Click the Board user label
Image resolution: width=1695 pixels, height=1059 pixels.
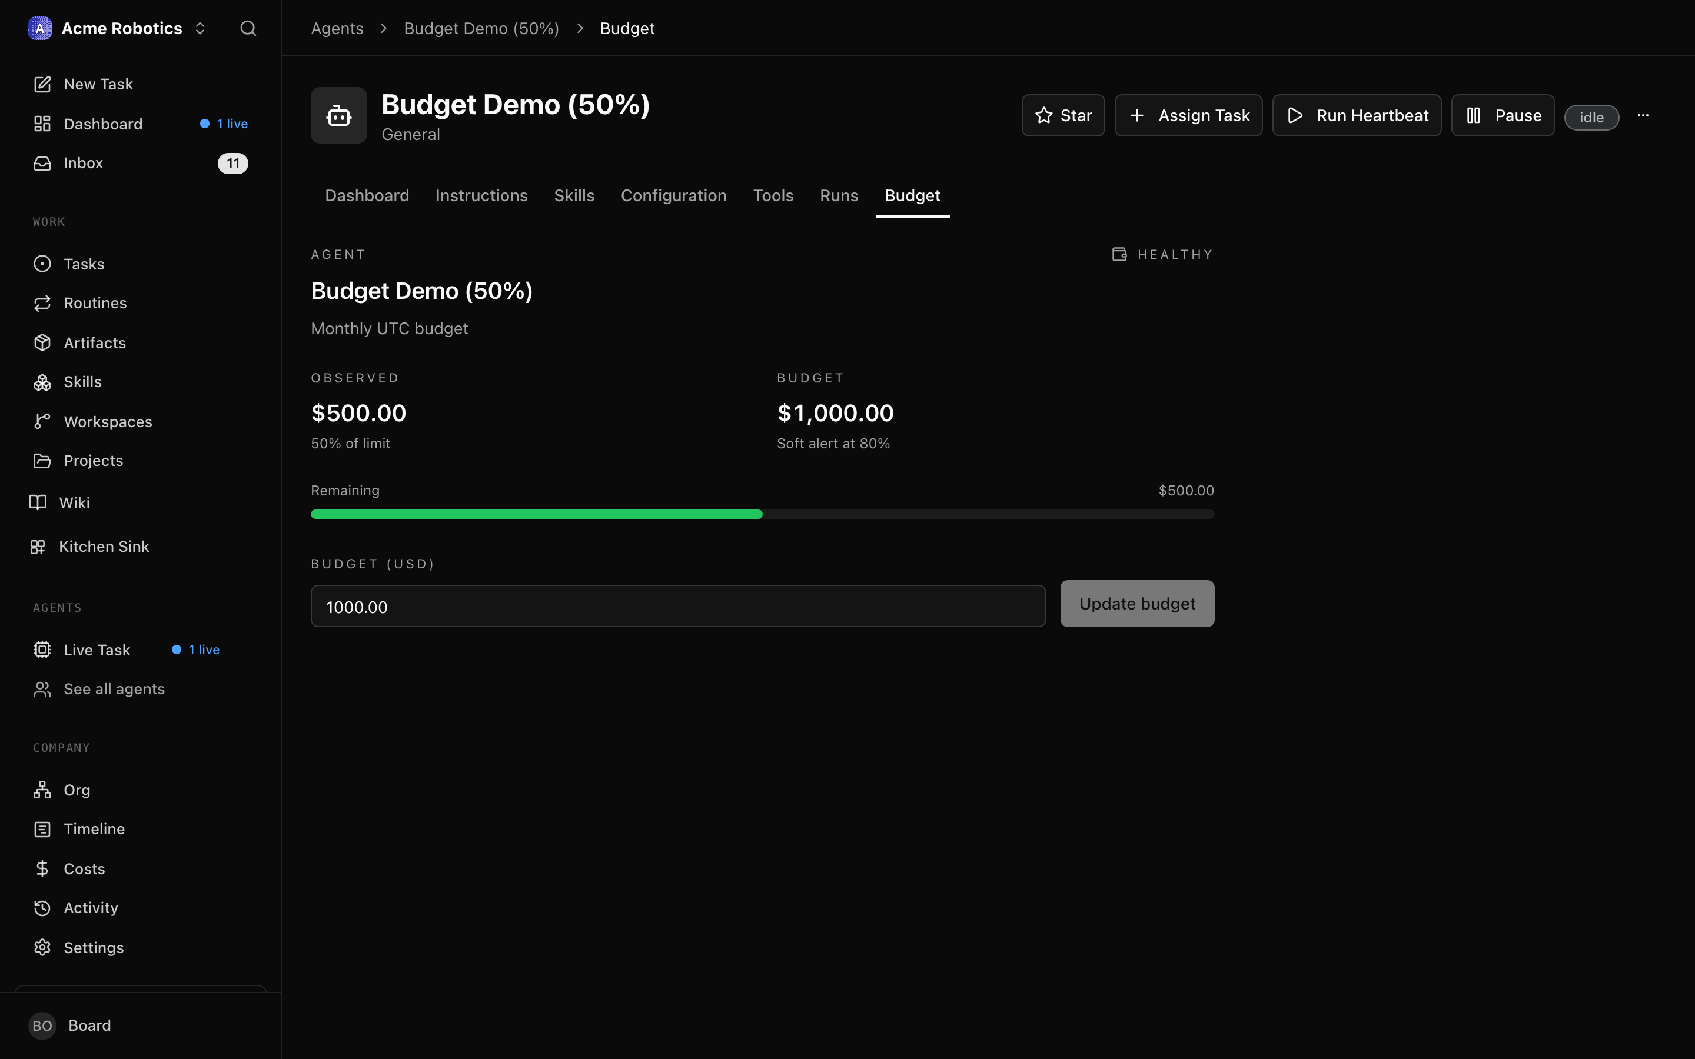click(x=89, y=1025)
